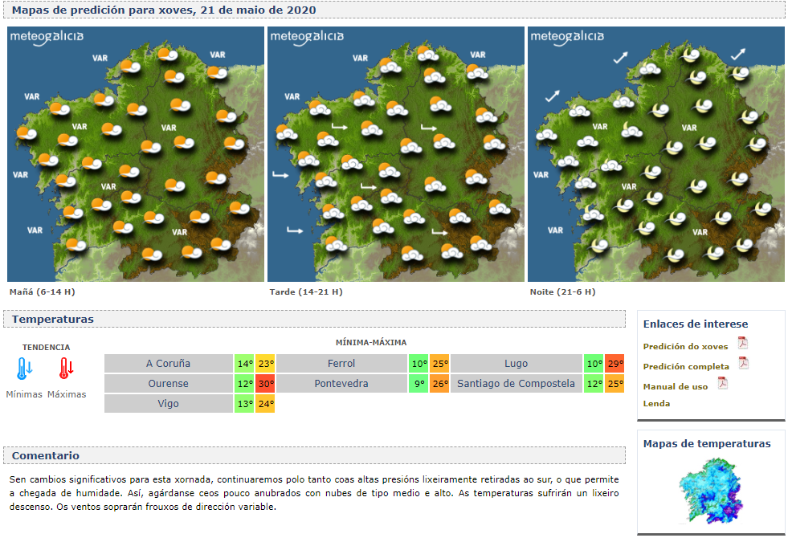Image resolution: width=788 pixels, height=538 pixels.
Task: Click the wind arrow icon on the Noite map
Action: (621, 58)
